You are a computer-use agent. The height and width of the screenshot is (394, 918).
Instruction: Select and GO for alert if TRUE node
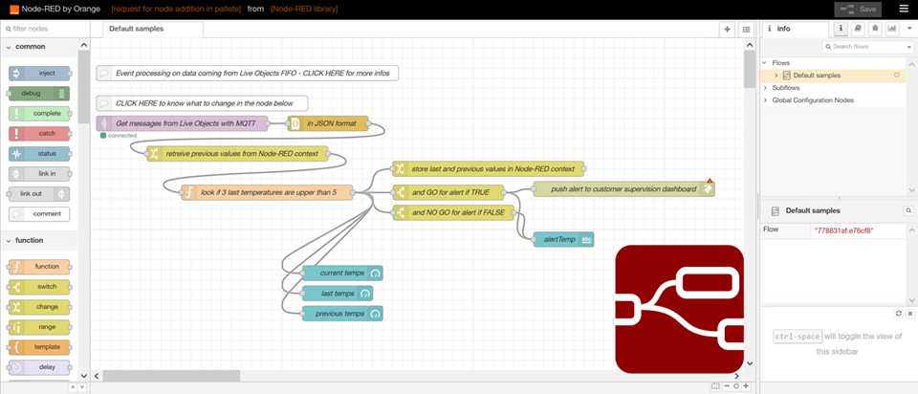448,192
